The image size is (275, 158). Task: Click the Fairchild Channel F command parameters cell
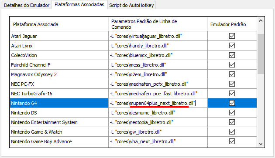pos(158,65)
